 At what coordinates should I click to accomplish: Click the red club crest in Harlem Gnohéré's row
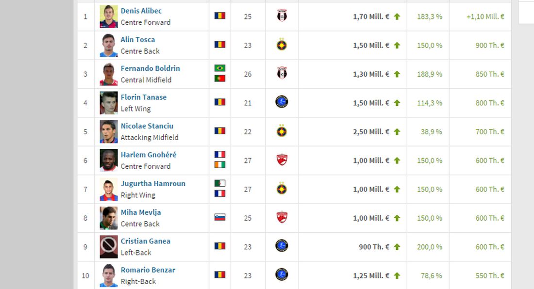tap(282, 160)
